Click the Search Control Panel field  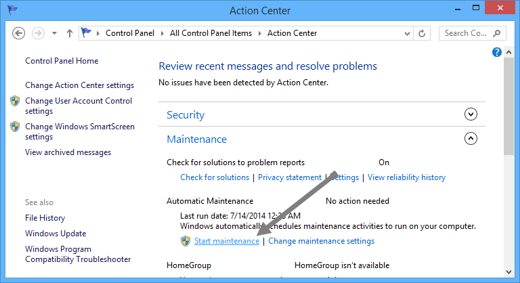(x=472, y=33)
